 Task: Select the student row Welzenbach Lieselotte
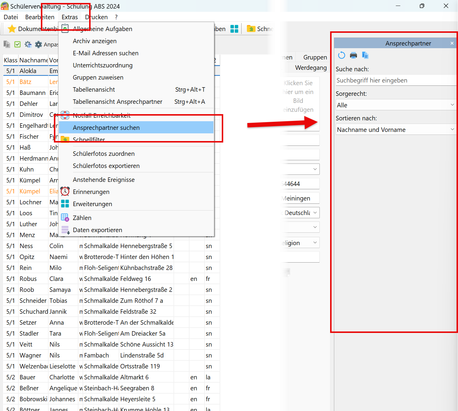pos(111,366)
